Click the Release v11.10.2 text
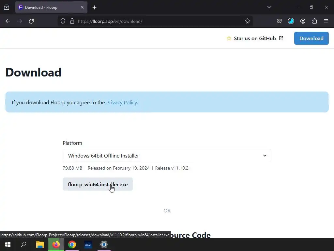 (172, 168)
